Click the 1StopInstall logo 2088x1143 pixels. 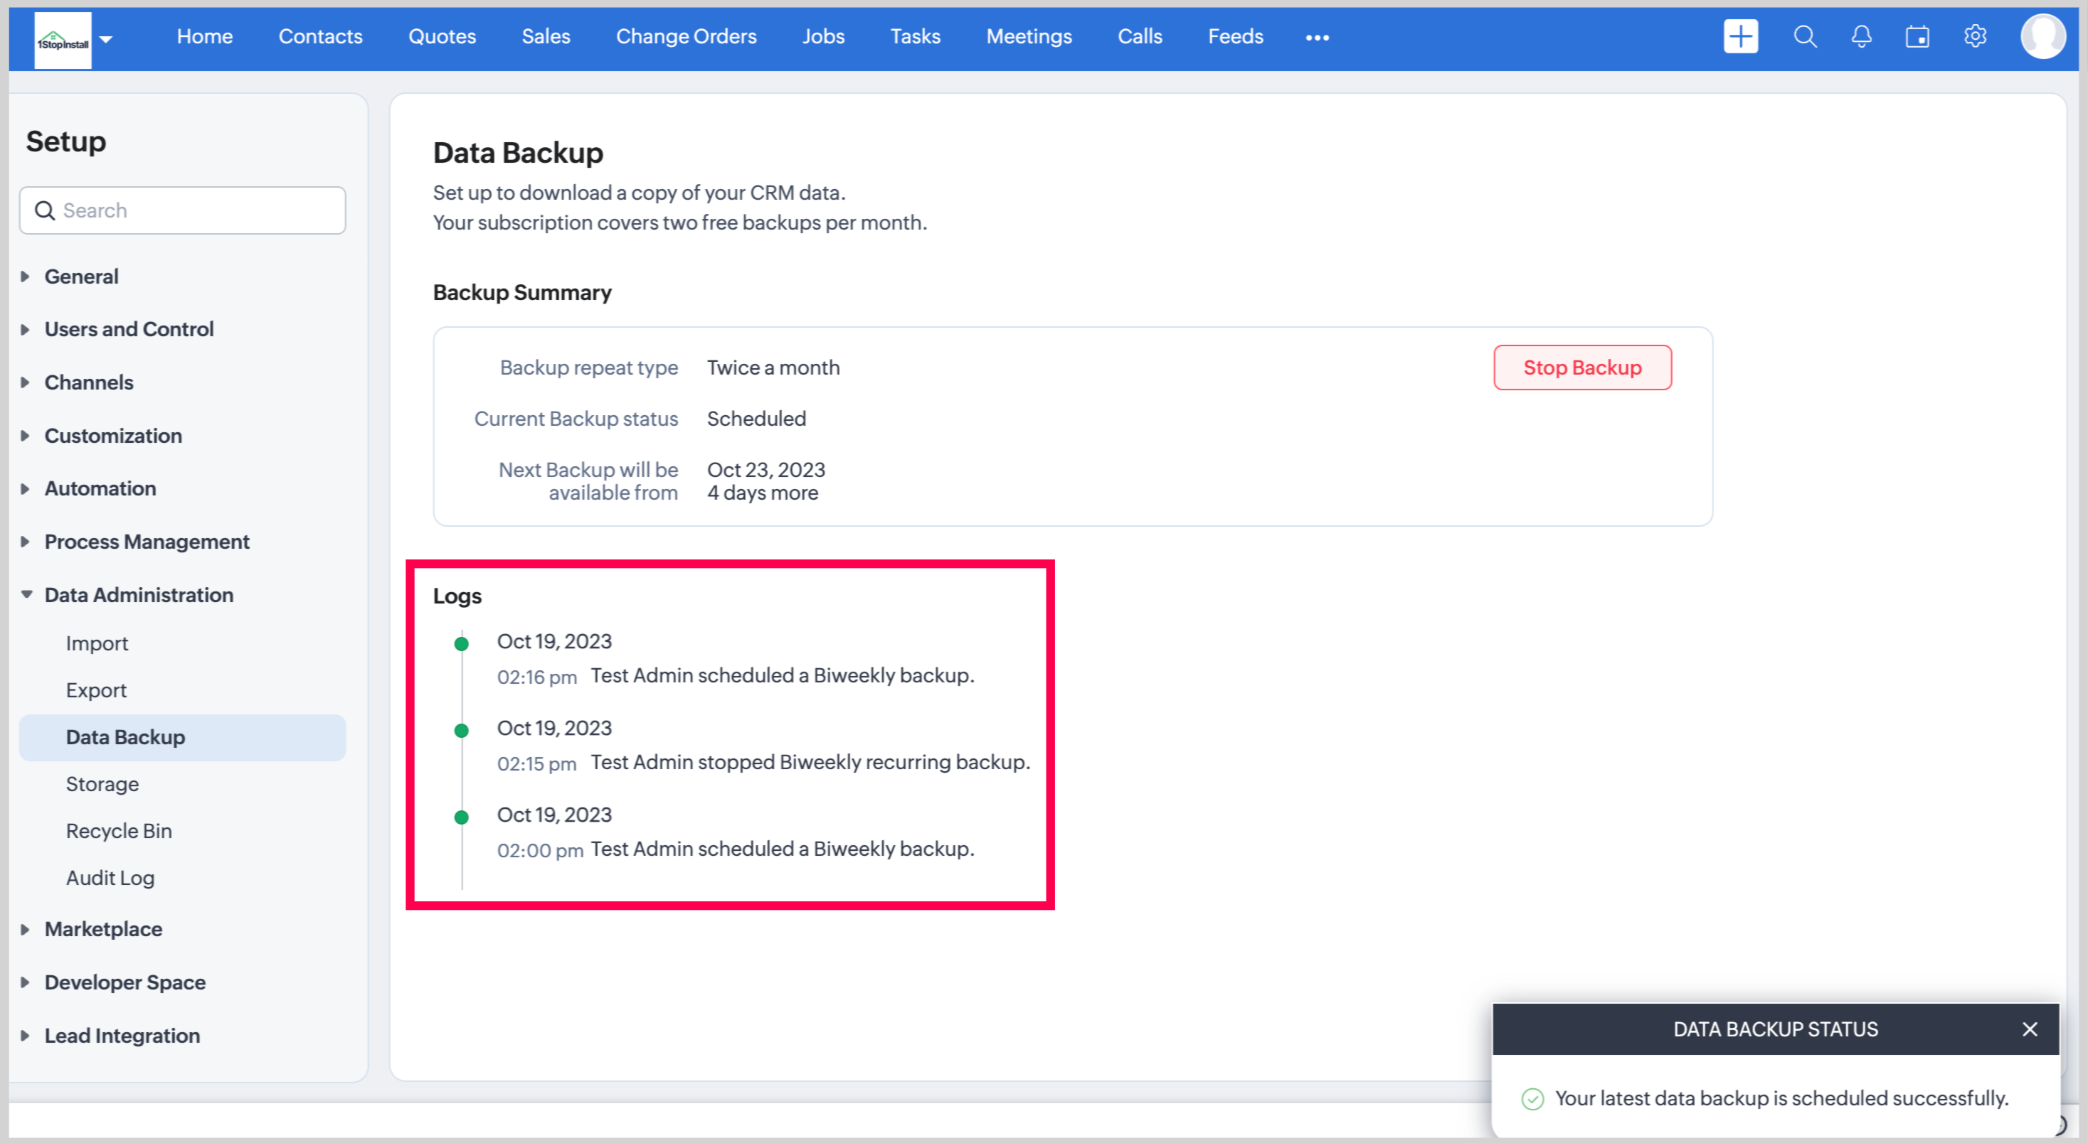63,41
